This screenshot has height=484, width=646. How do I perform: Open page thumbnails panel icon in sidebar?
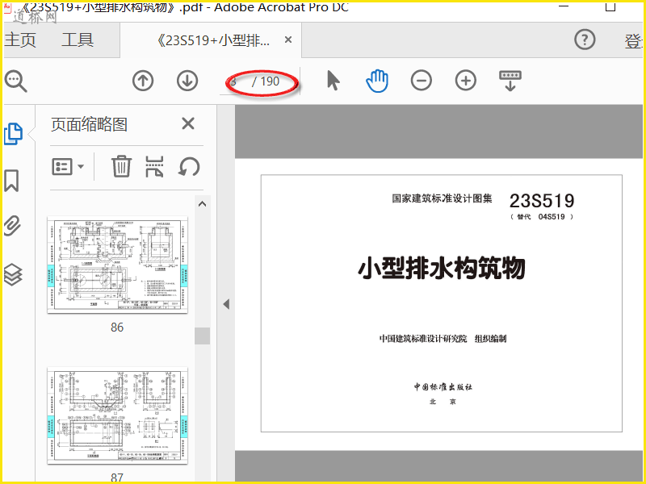13,134
